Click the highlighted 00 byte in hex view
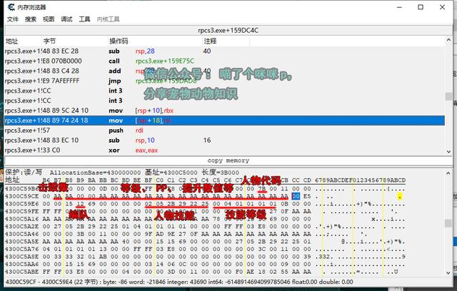This screenshot has width=457, height=291. [x=296, y=196]
